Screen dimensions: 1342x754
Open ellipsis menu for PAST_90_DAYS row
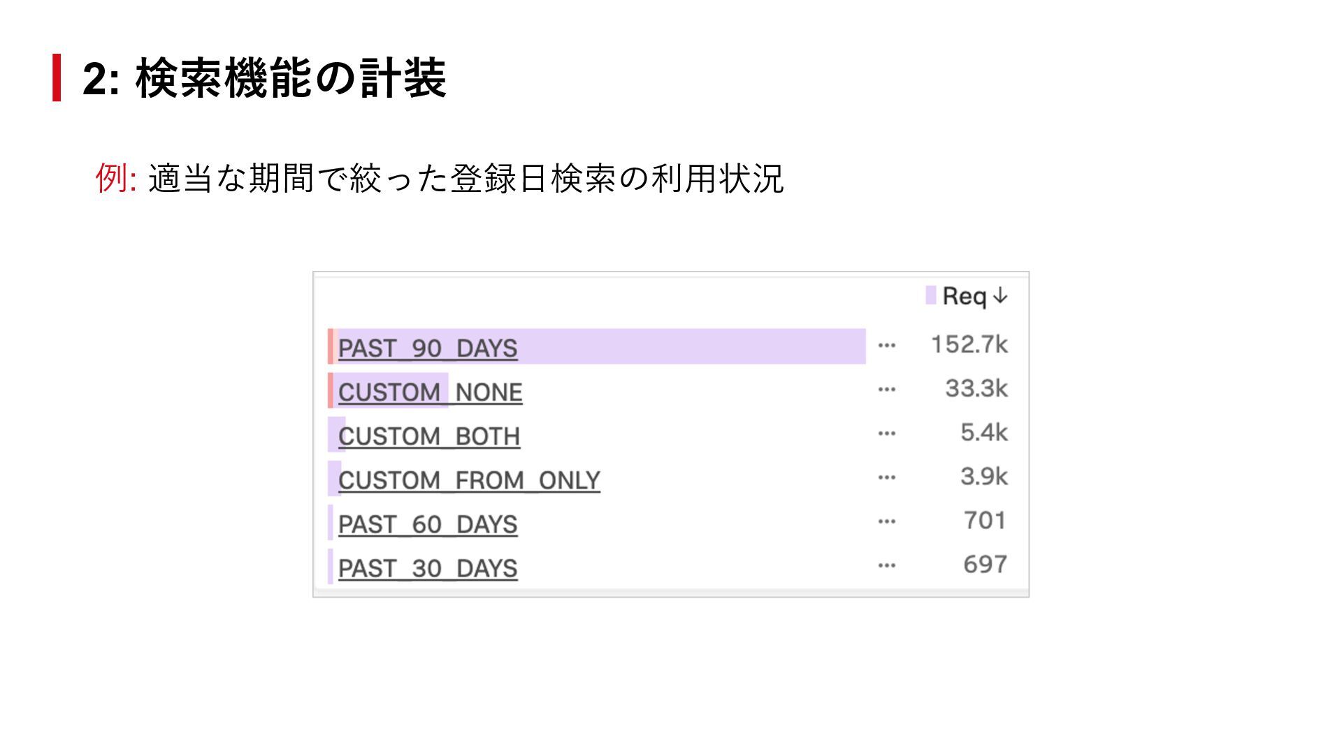coord(886,346)
